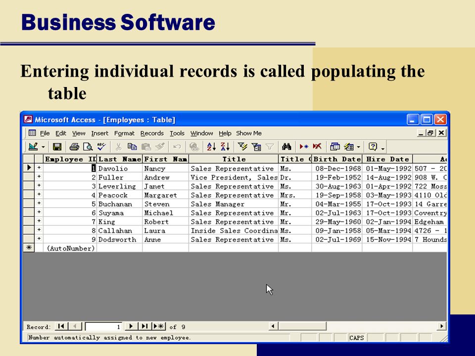Open the Format menu
Viewport: 475px width, 356px height.
124,133
